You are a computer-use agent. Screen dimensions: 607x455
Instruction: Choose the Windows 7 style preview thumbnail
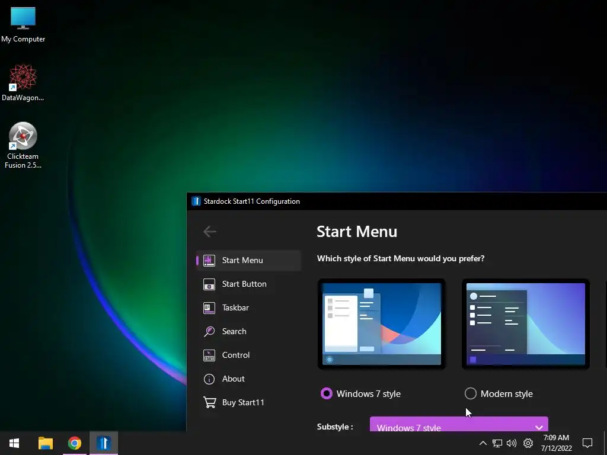tap(381, 324)
